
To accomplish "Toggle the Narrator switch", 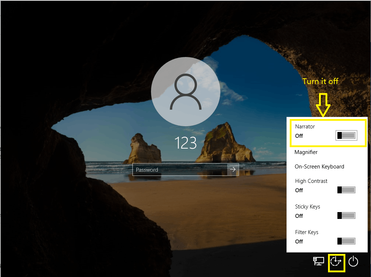I will (x=346, y=136).
